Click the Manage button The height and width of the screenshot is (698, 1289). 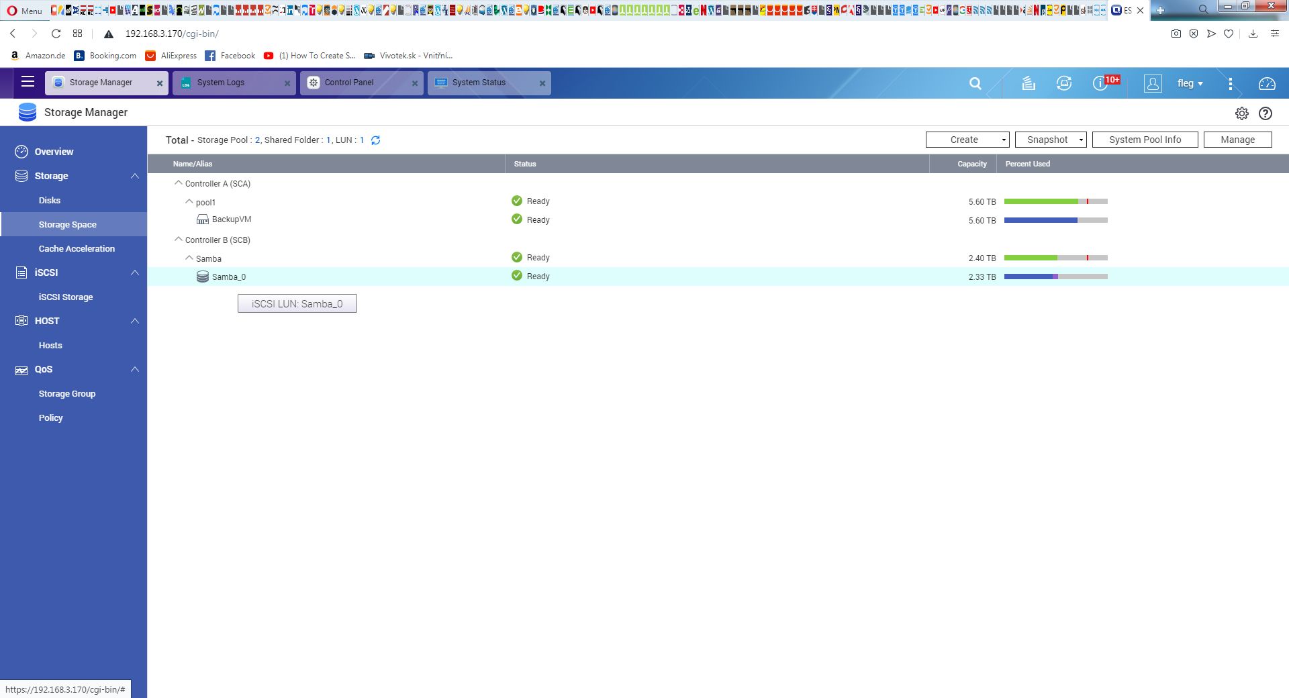coord(1238,140)
